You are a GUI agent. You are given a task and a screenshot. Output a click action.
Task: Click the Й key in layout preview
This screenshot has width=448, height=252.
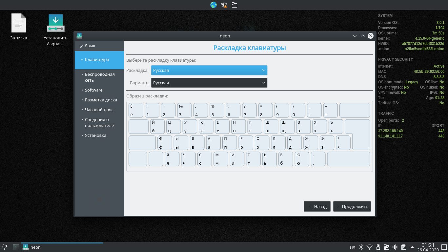tap(157, 126)
